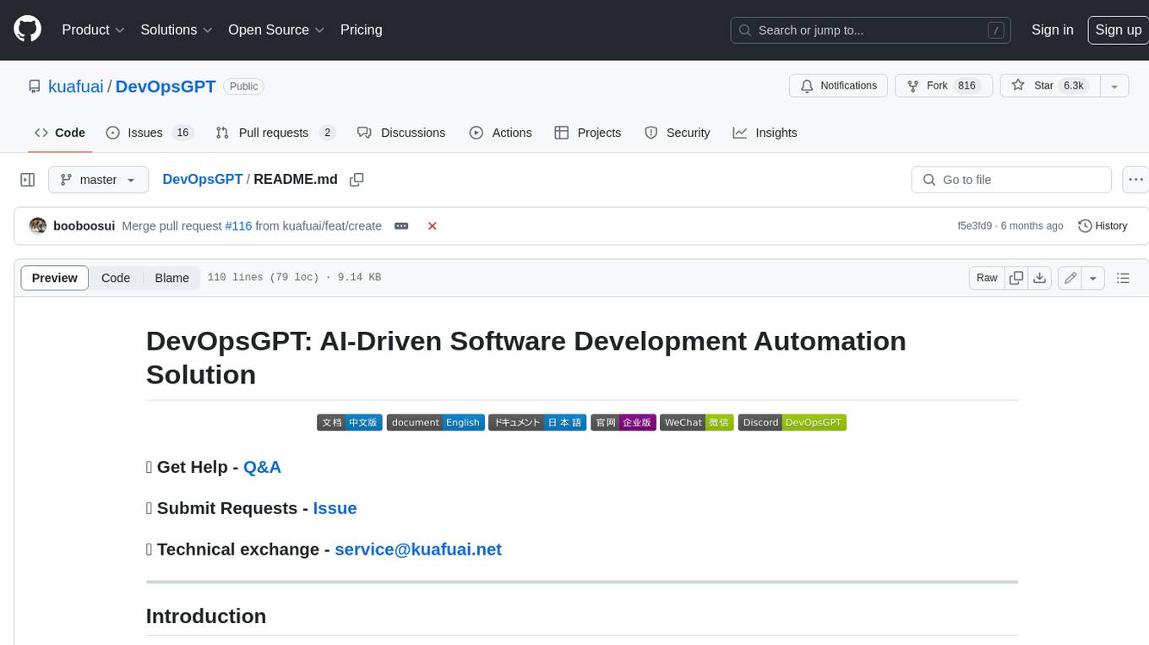Select the Blame view

click(x=172, y=278)
